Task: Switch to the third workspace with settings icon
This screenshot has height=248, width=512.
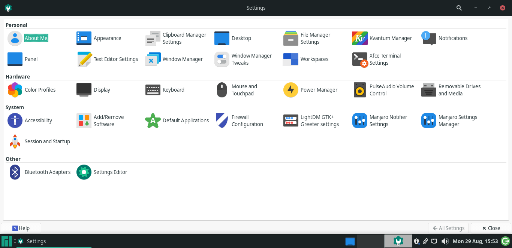Action: (x=398, y=241)
